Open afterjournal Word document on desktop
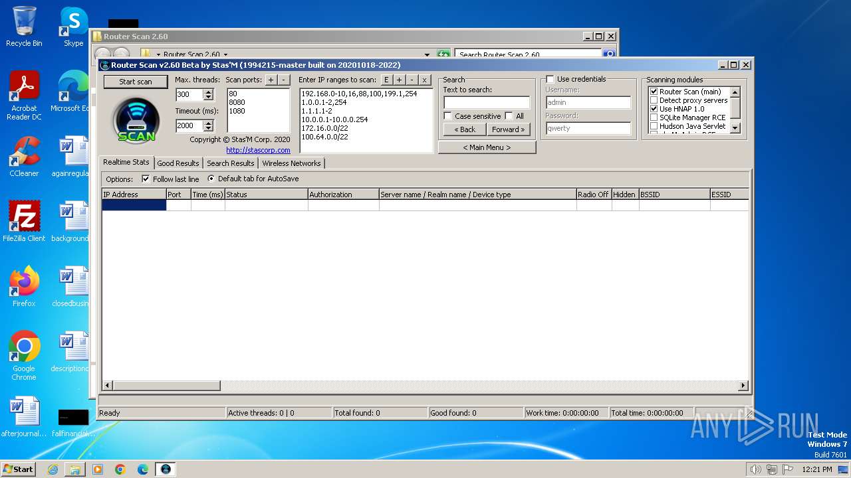Image resolution: width=851 pixels, height=478 pixels. pyautogui.click(x=24, y=417)
